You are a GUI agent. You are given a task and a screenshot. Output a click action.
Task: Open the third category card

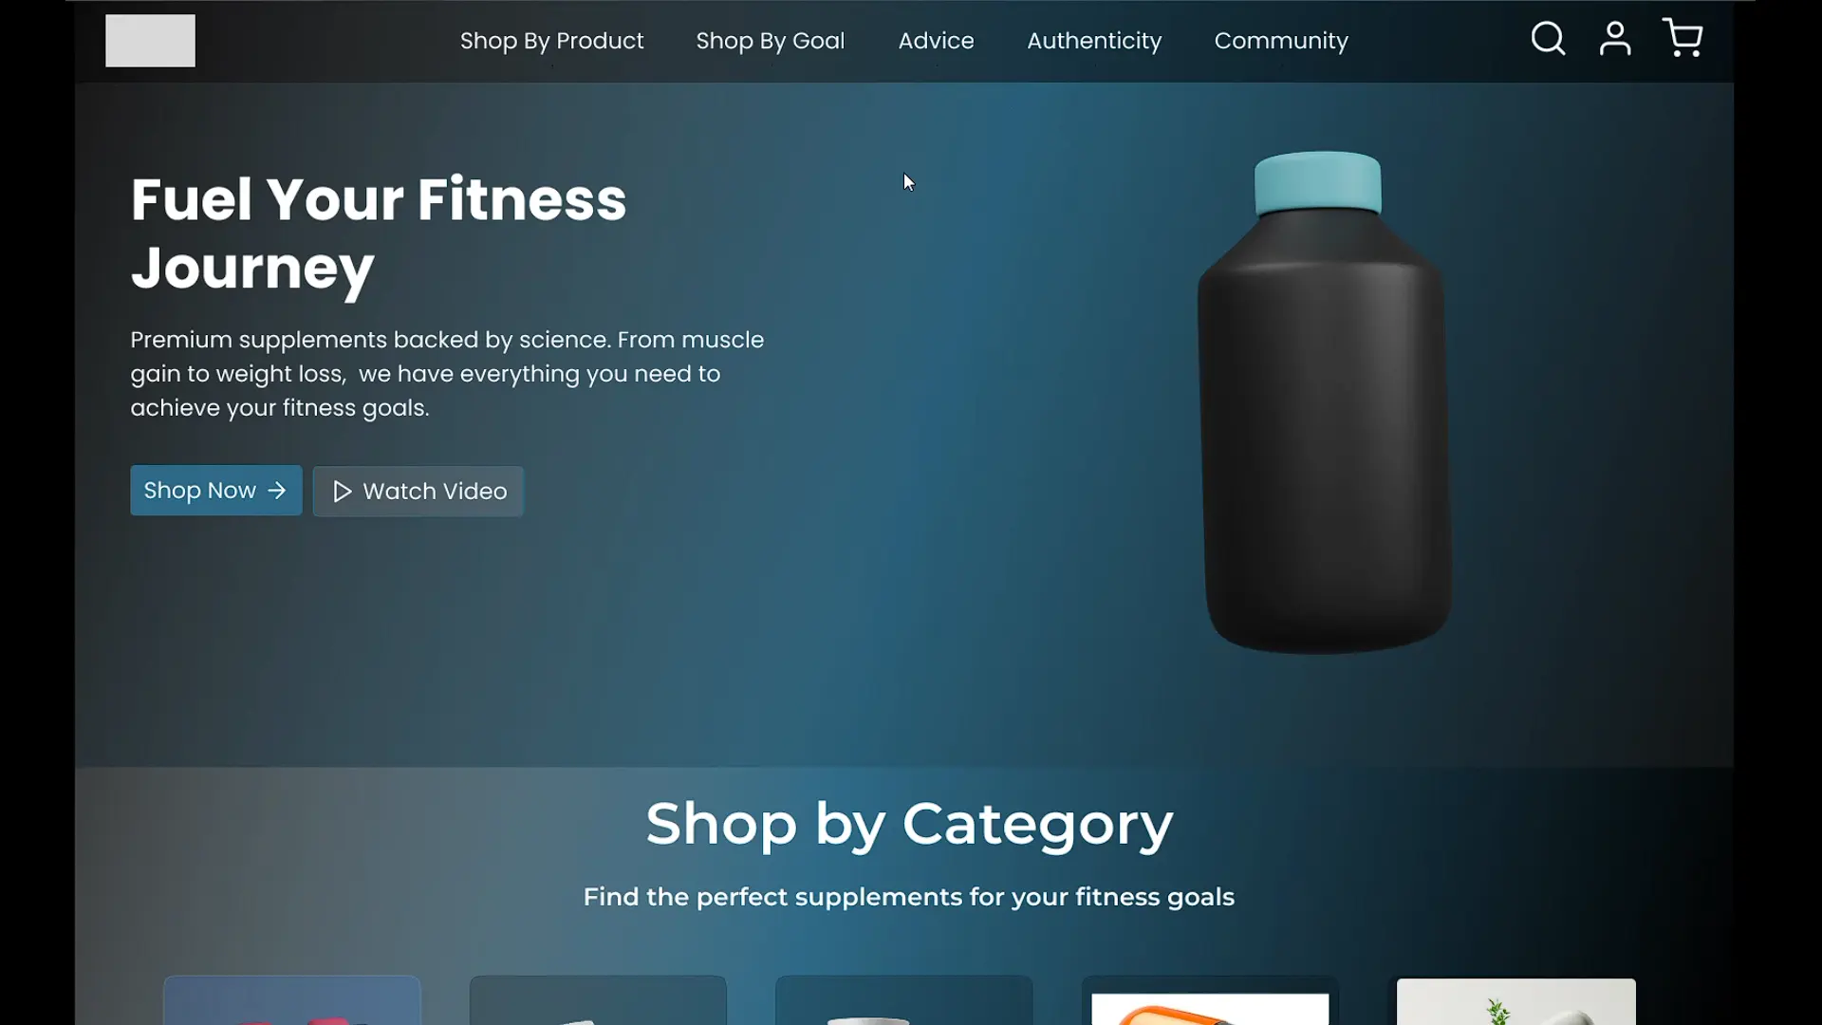tap(903, 1000)
